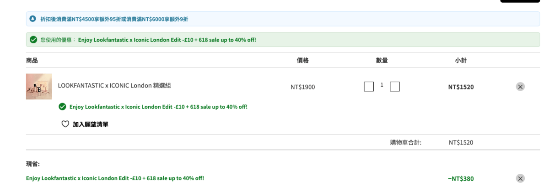549x192 pixels.
Task: Click the black button at top right
Action: tap(520, 1)
